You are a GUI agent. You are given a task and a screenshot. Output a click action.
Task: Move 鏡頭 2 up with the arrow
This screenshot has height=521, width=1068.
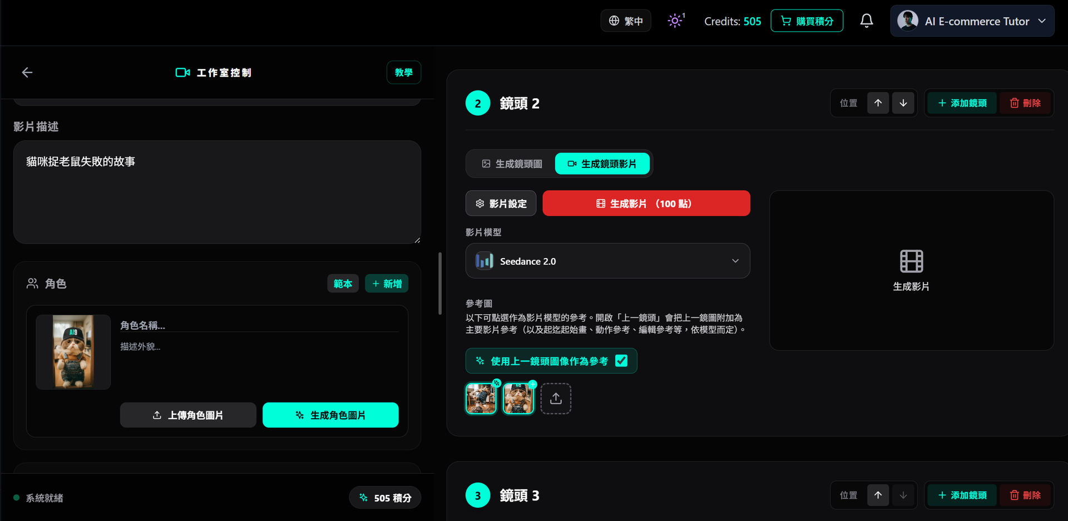pyautogui.click(x=878, y=103)
